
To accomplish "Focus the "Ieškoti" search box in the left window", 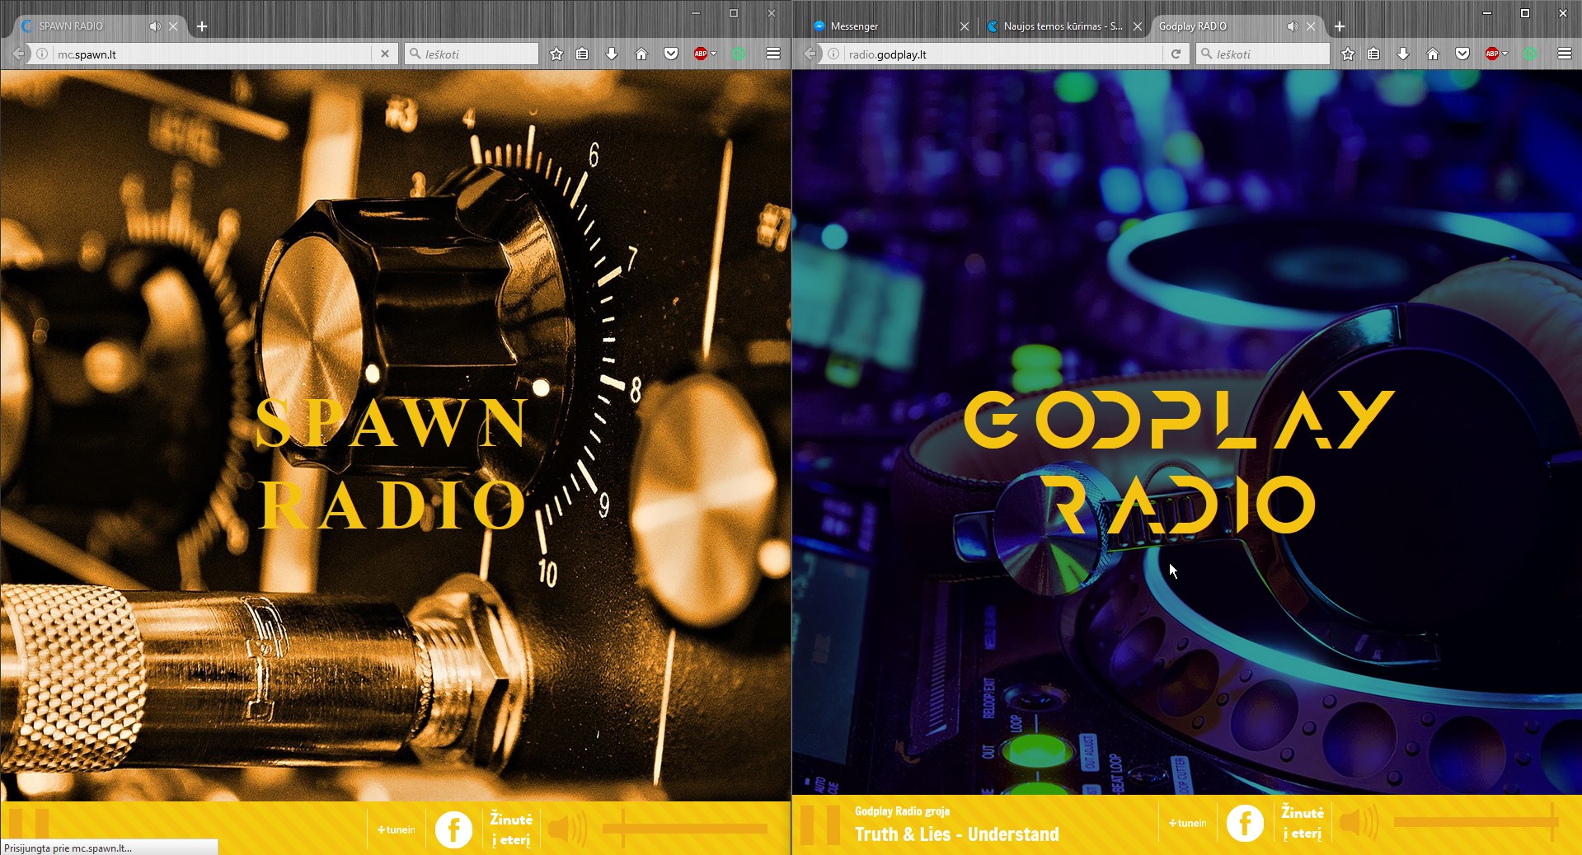I will [x=472, y=54].
